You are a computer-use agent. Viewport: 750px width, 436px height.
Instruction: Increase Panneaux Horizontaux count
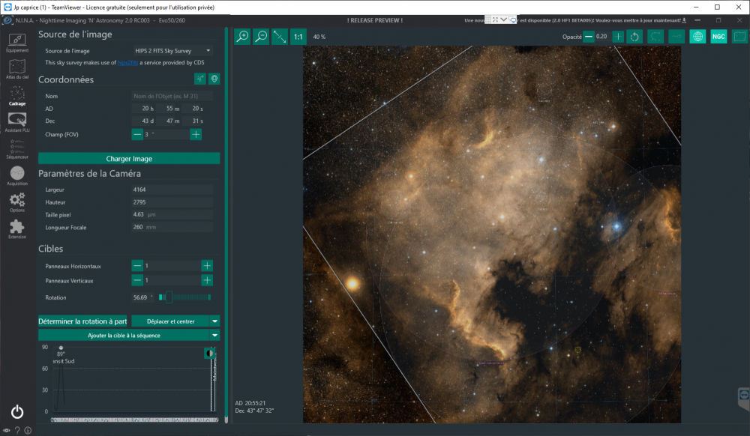tap(207, 266)
